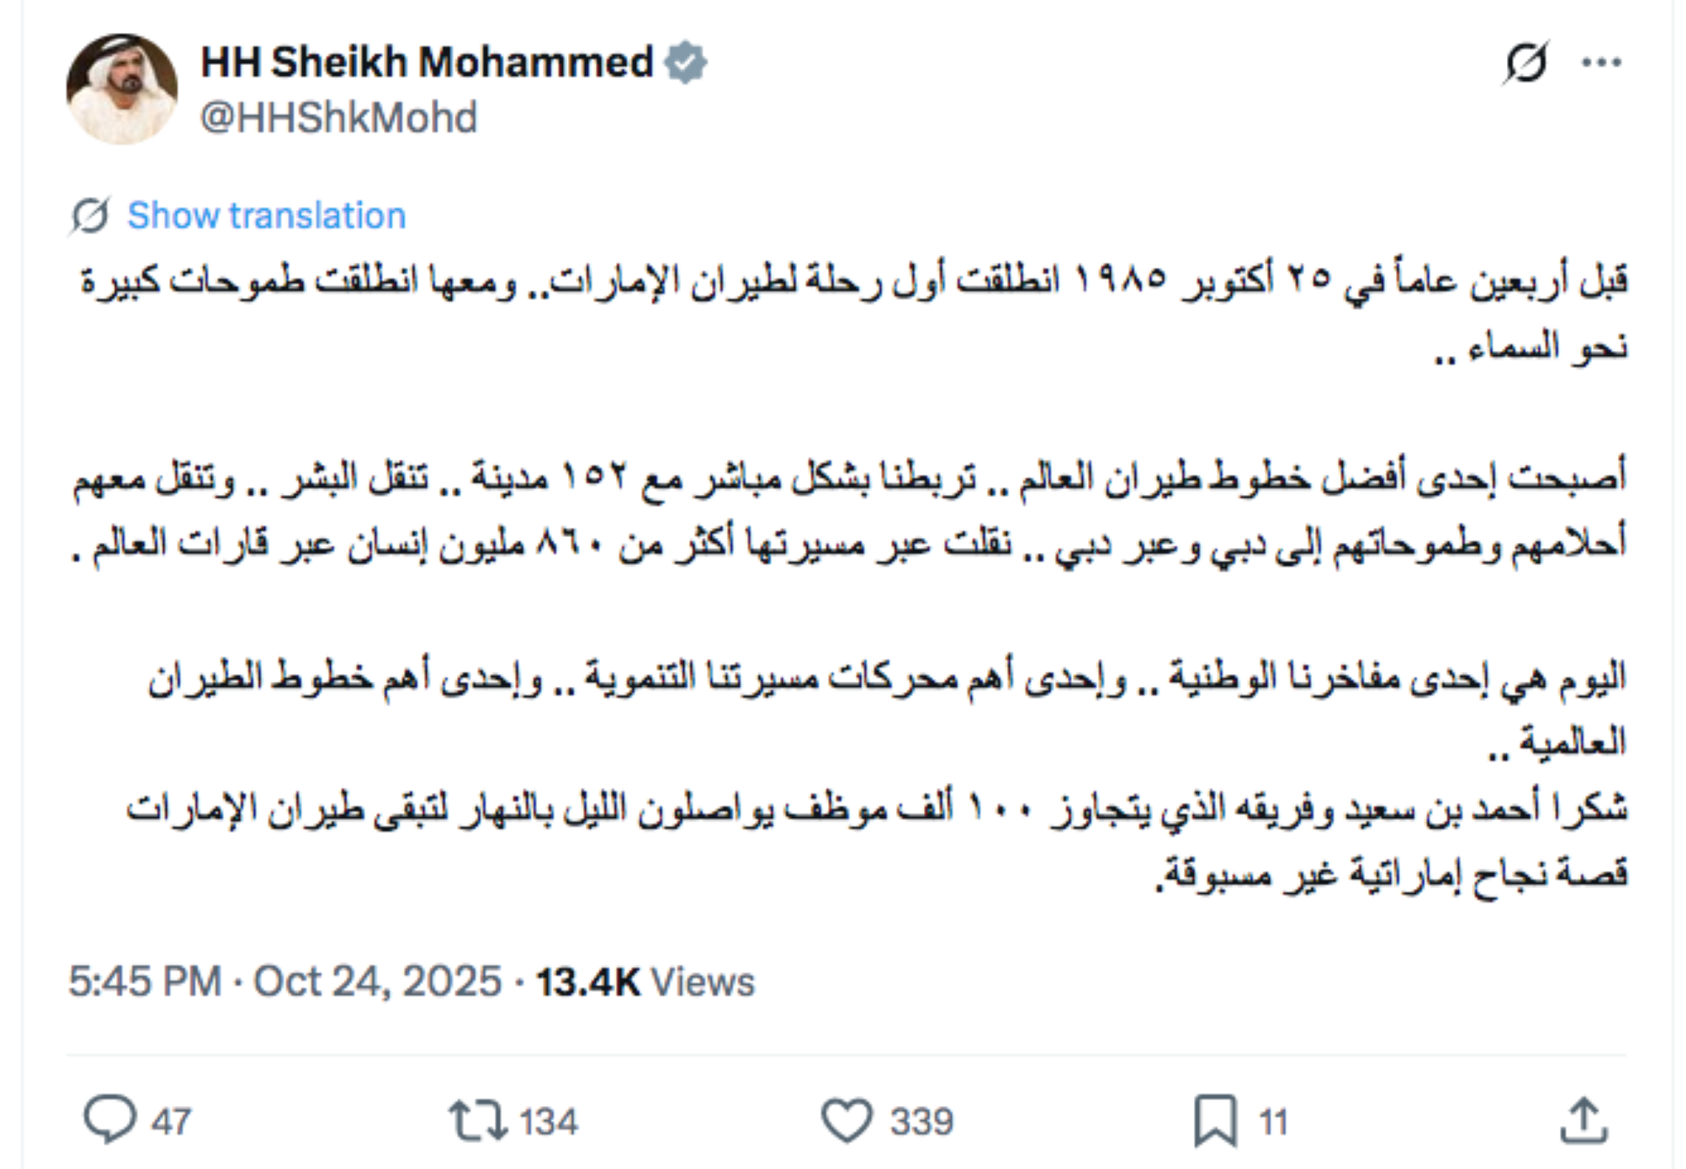Share the post via the upload arrow icon
1686x1169 pixels.
coord(1584,1120)
